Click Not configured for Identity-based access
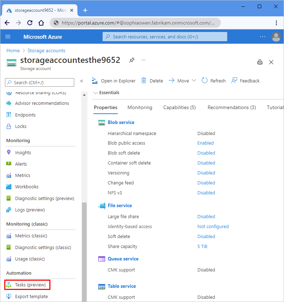This screenshot has height=302, width=284. (213, 227)
